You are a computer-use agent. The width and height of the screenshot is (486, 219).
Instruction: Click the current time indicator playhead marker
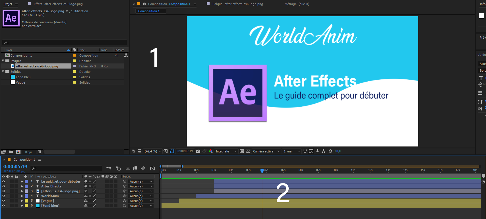(x=262, y=171)
